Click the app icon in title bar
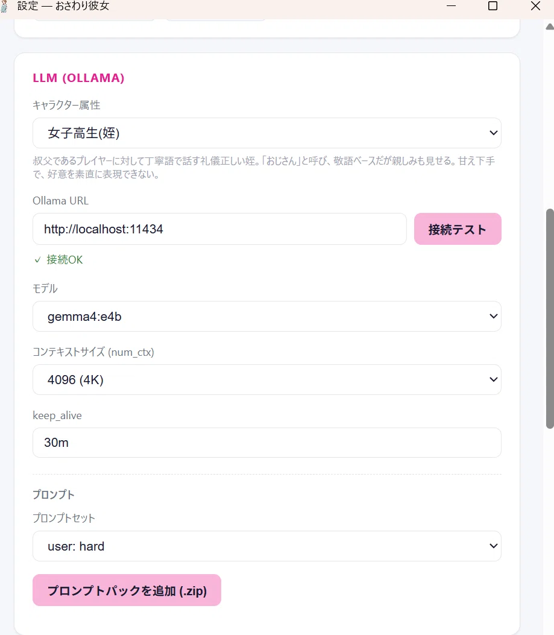This screenshot has height=635, width=554. (4, 6)
